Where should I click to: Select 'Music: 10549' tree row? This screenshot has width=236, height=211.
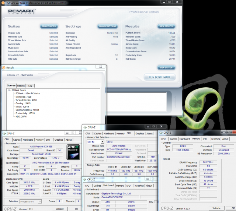click(22, 107)
